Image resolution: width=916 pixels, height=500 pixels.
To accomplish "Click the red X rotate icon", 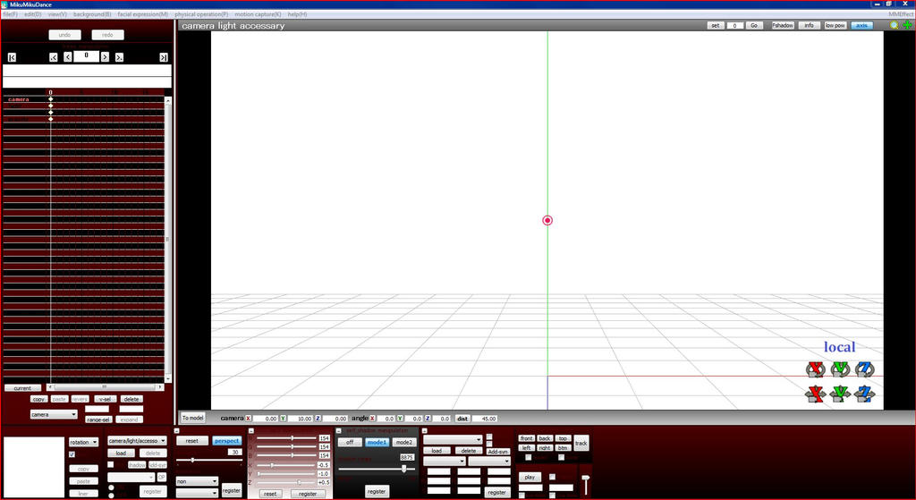I will pos(815,369).
